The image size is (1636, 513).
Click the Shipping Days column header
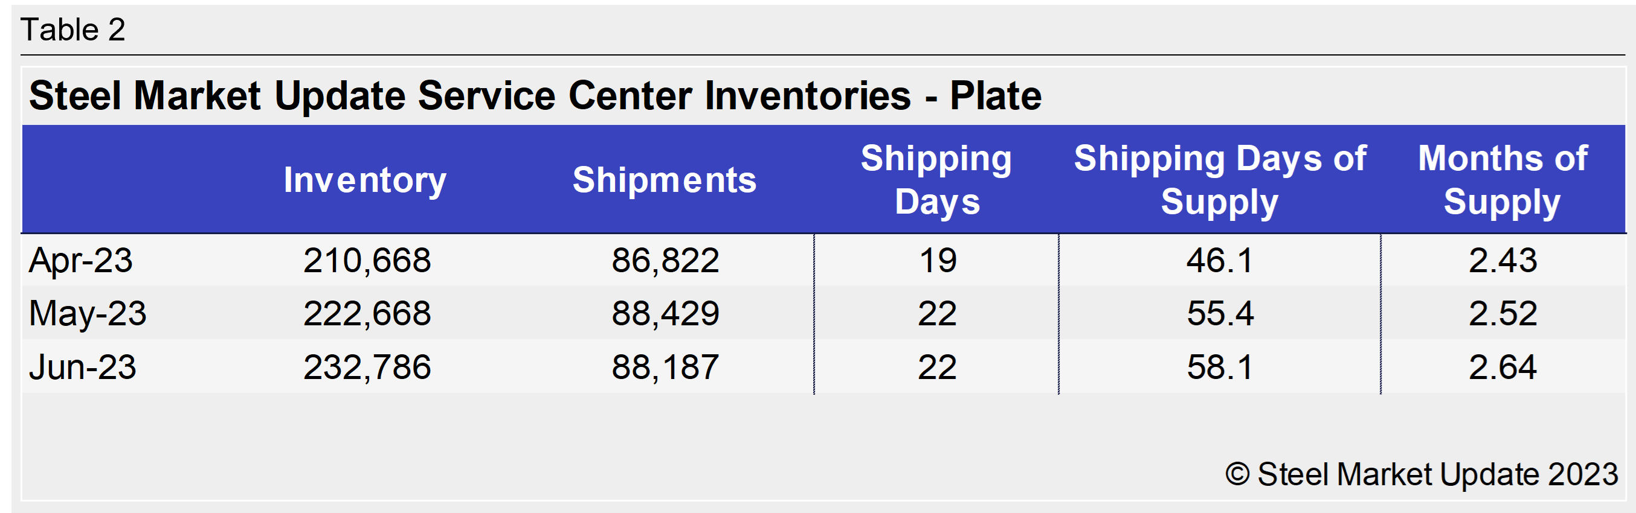coord(937,180)
